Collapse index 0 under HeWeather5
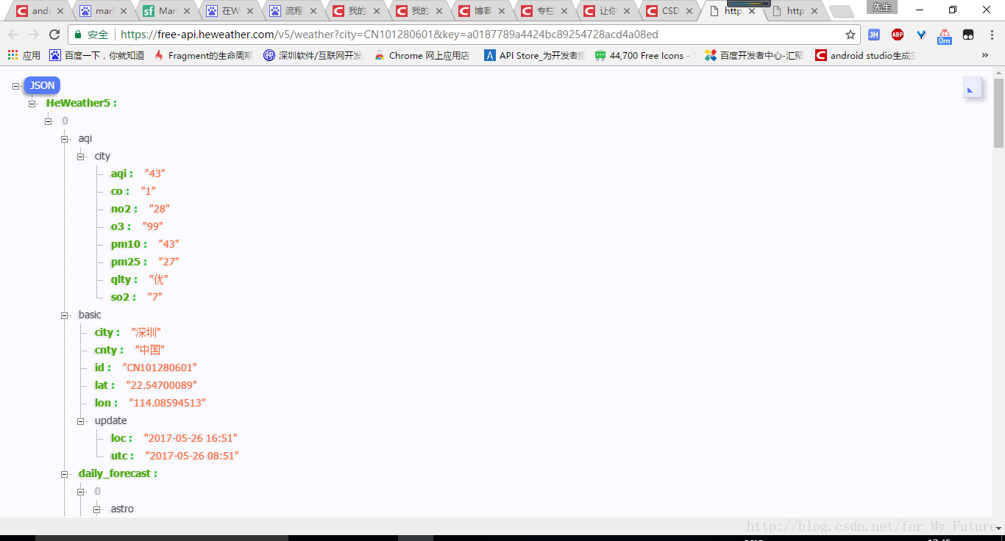This screenshot has height=541, width=1005. coord(49,121)
